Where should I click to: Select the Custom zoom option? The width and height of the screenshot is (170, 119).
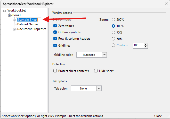tap(113, 45)
